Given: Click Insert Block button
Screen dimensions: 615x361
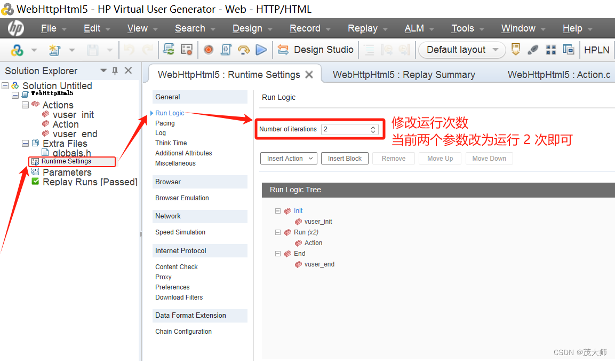Looking at the screenshot, I should click(345, 158).
